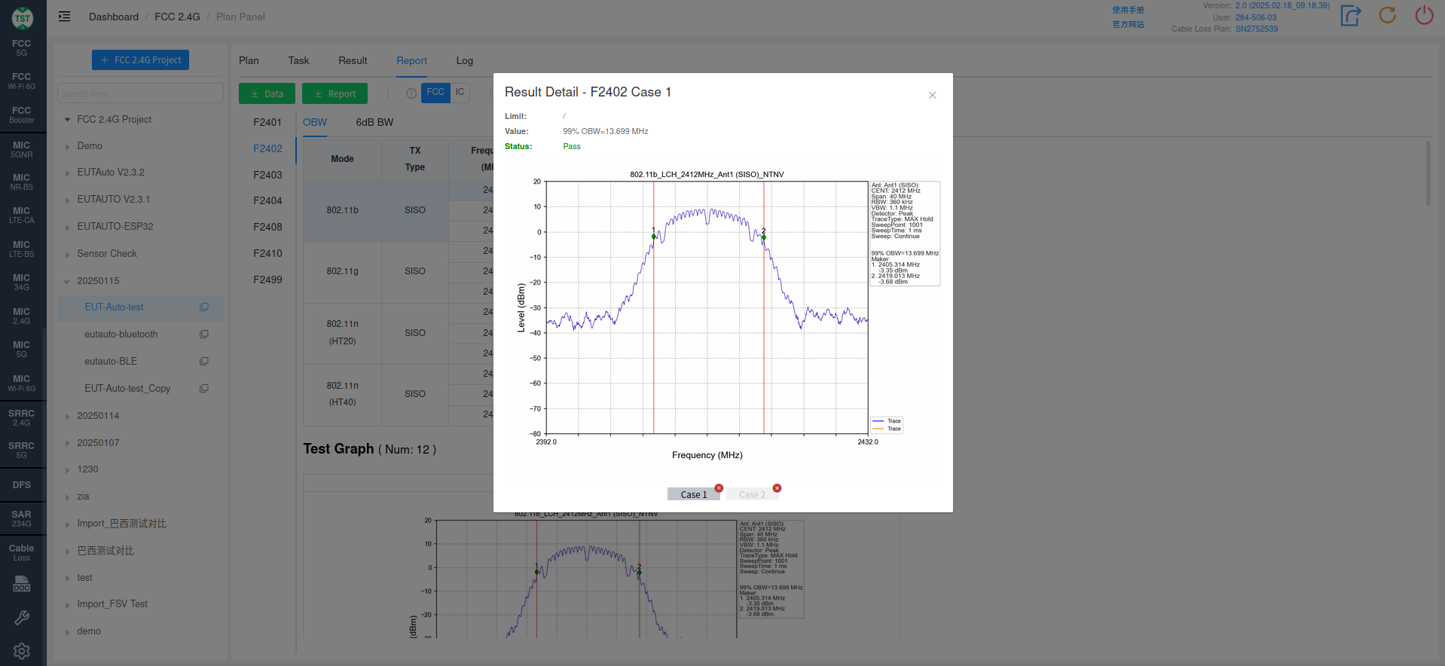Switch to the Result tab
Screen dimensions: 1445x666
pyautogui.click(x=353, y=61)
